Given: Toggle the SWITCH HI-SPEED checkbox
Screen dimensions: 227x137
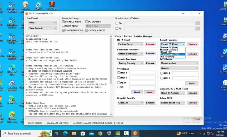Looking at the screenshot, I should click(x=87, y=30).
